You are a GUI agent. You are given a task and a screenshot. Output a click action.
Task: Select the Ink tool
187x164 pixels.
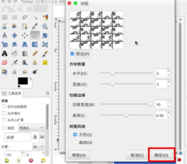click(25, 63)
